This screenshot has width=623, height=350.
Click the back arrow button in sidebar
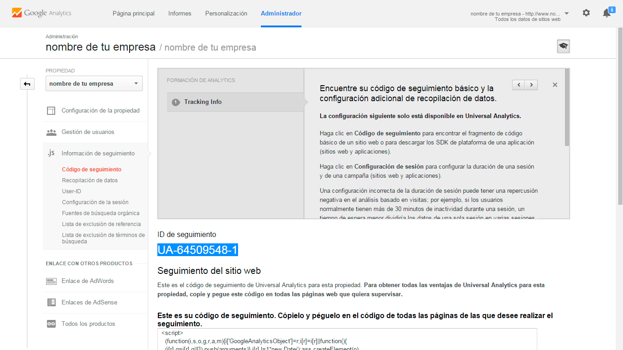click(x=27, y=84)
